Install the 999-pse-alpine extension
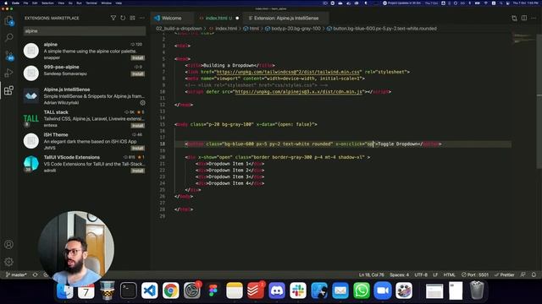 [x=137, y=73]
